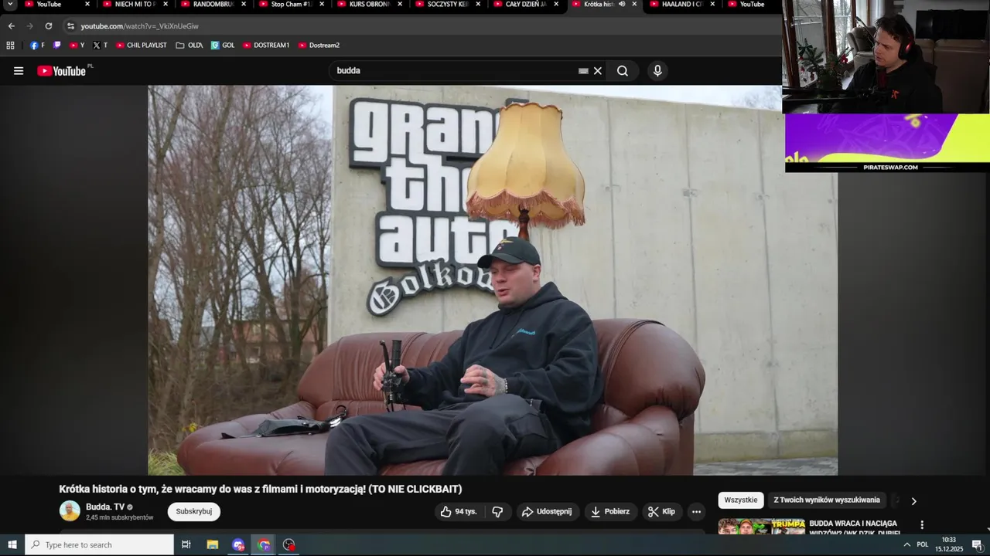Focus the YouTube search field containing budda
This screenshot has height=556, width=990.
click(x=456, y=71)
